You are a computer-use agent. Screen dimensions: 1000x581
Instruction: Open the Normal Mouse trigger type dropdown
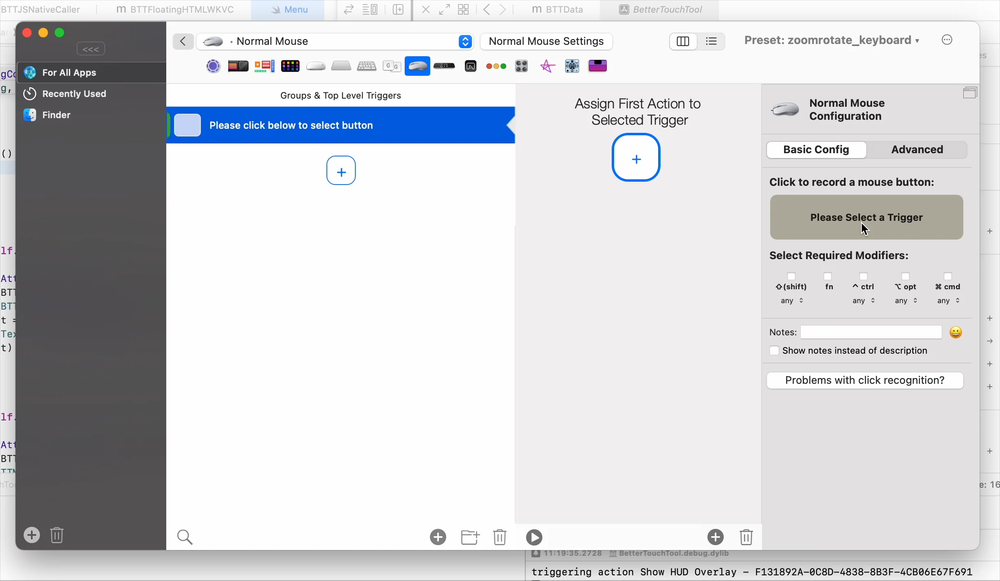pos(335,42)
